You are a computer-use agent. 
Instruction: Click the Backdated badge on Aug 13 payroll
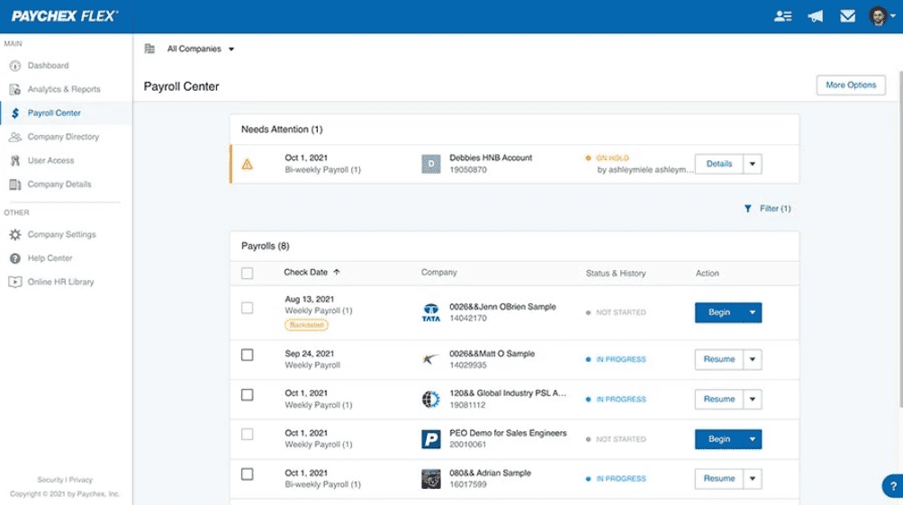[306, 325]
